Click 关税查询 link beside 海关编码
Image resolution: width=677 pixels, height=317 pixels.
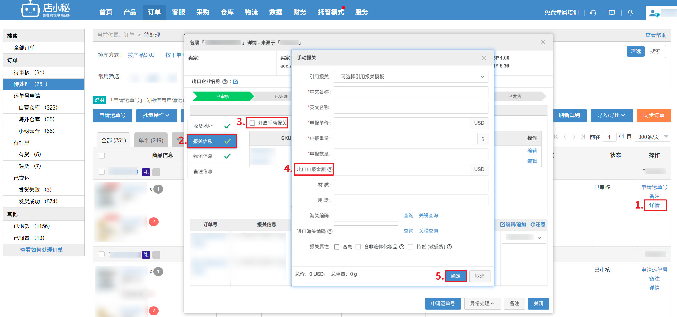428,215
